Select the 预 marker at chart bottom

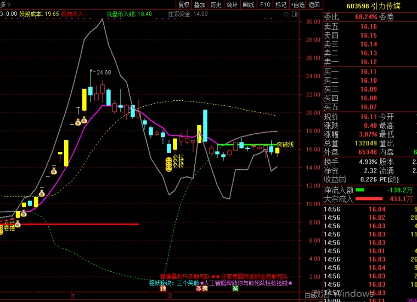click(163, 288)
